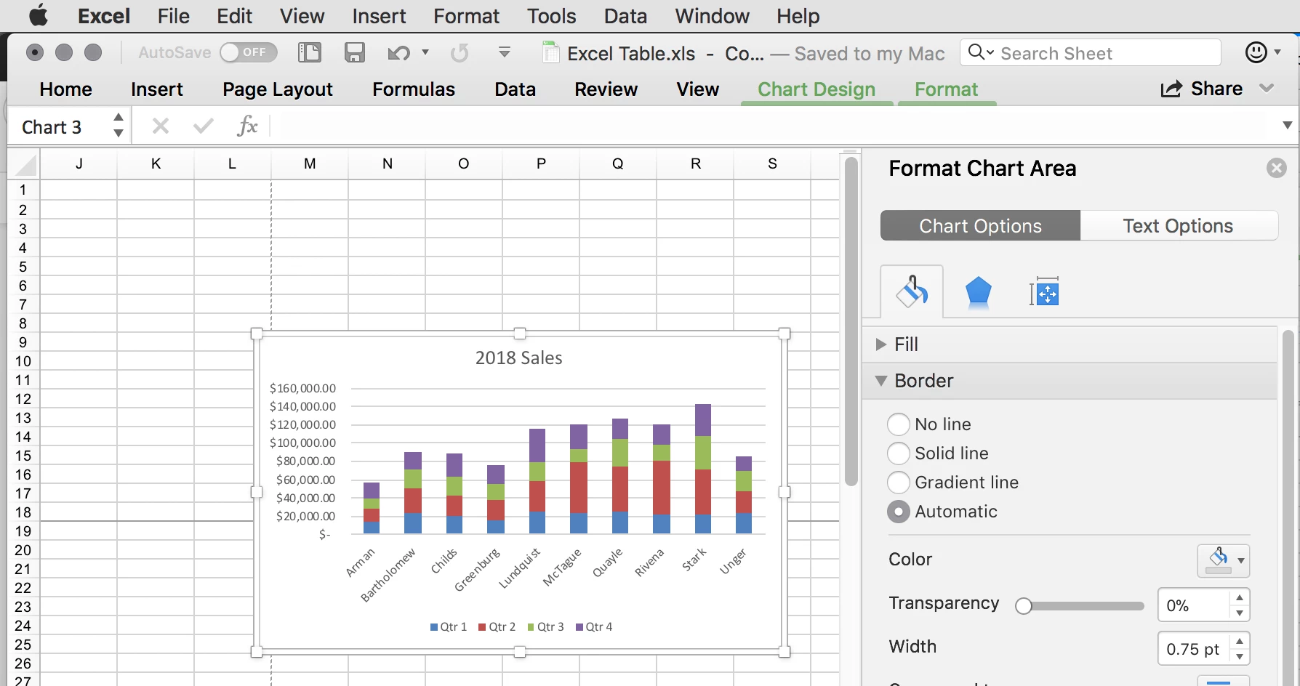Switch to the Page Layout tab

click(x=277, y=89)
